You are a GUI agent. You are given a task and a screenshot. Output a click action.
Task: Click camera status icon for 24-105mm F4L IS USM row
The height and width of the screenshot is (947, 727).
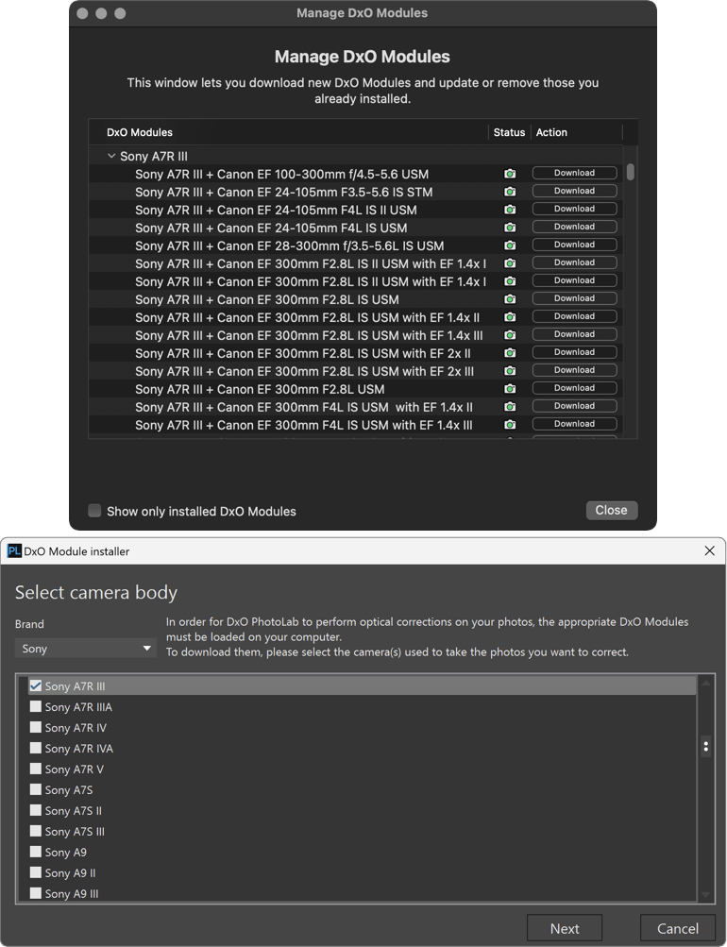point(510,228)
